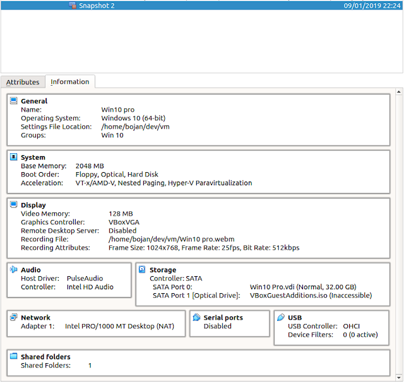Open the Network section heading link
The height and width of the screenshot is (382, 404).
pos(35,318)
